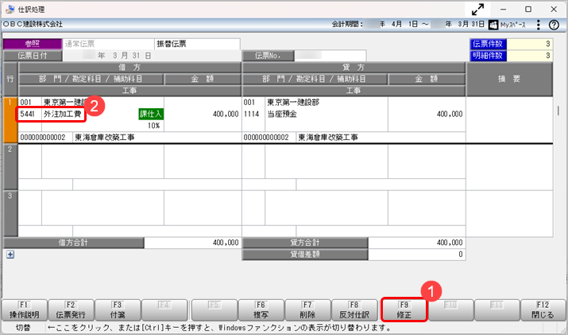Open the My Space icon
The height and width of the screenshot is (335, 568).
[493, 25]
